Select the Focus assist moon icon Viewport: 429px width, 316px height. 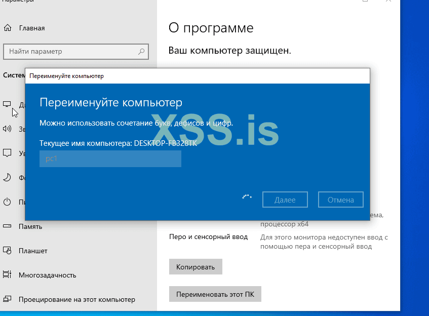coord(7,177)
